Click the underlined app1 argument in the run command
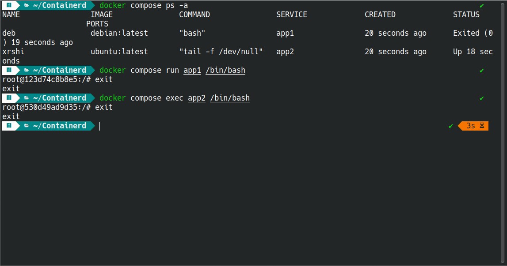507x266 pixels. [192, 70]
